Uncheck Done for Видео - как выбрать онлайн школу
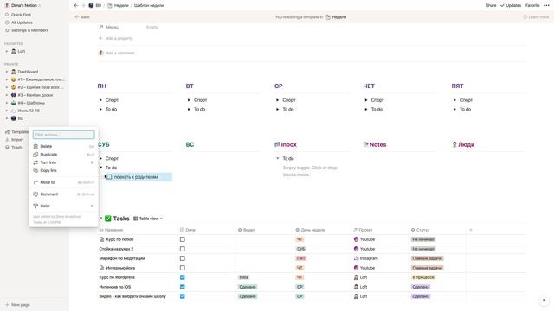The height and width of the screenshot is (311, 554). (x=183, y=296)
